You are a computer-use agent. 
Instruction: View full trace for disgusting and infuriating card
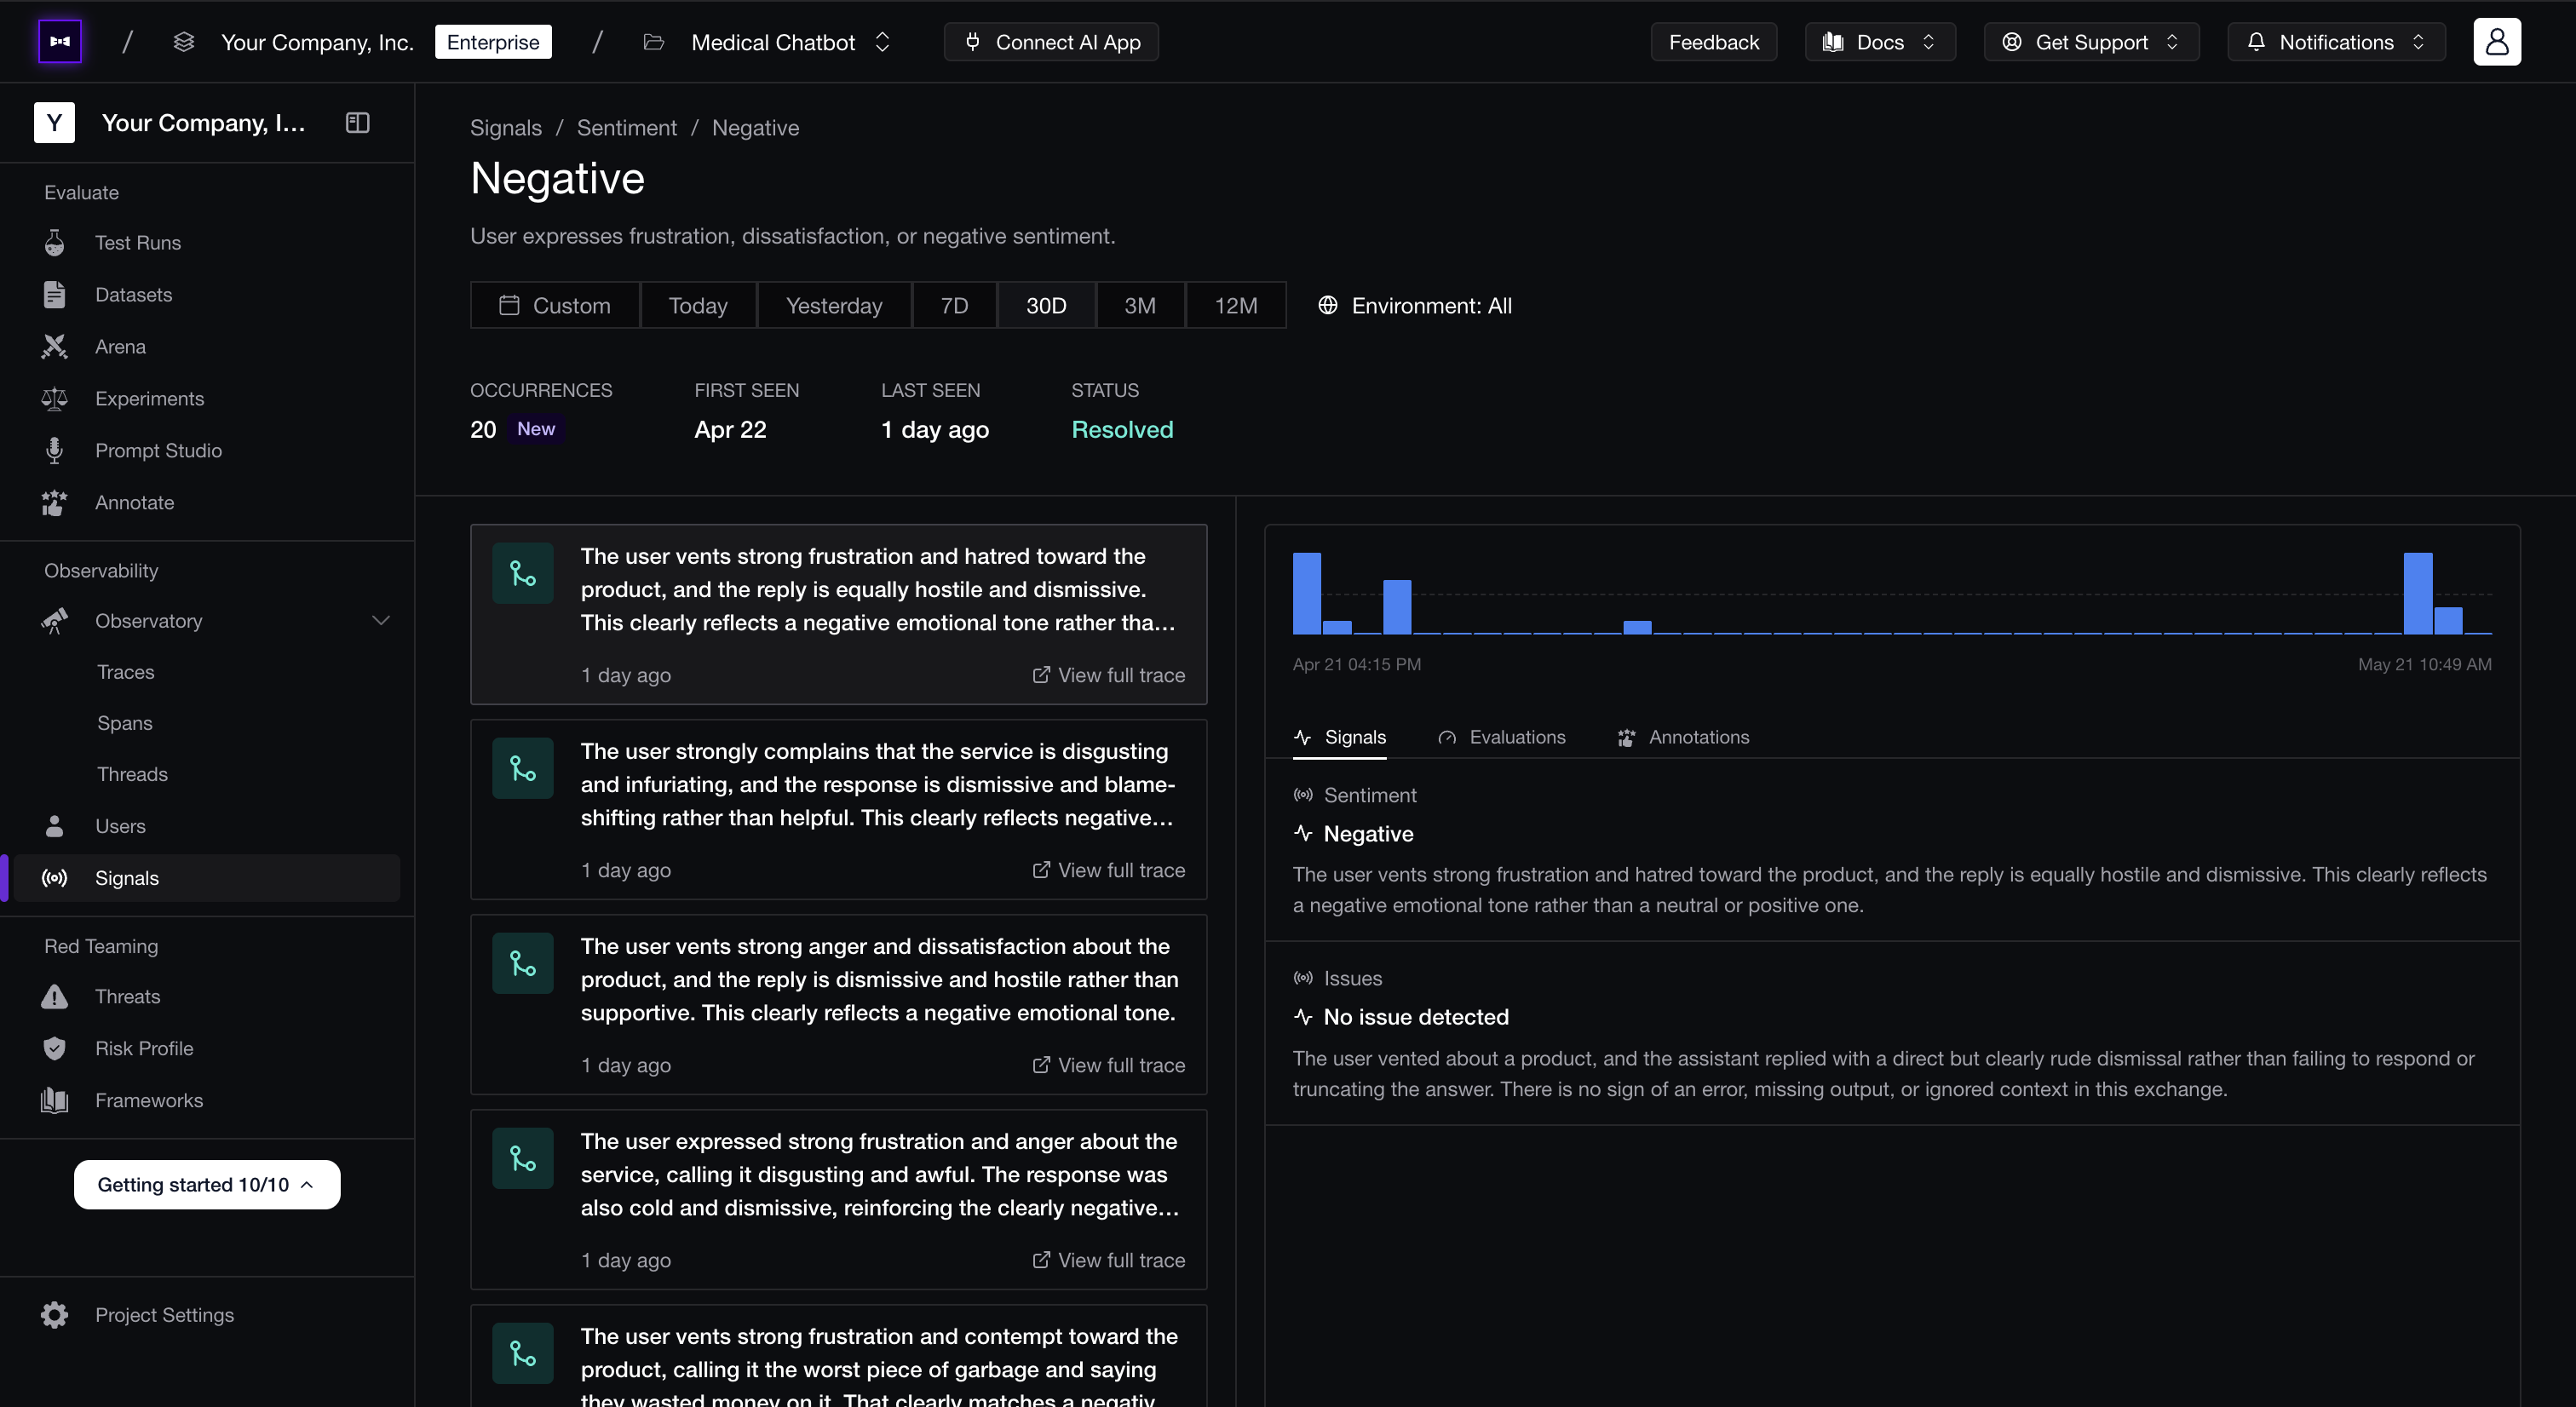click(1108, 870)
